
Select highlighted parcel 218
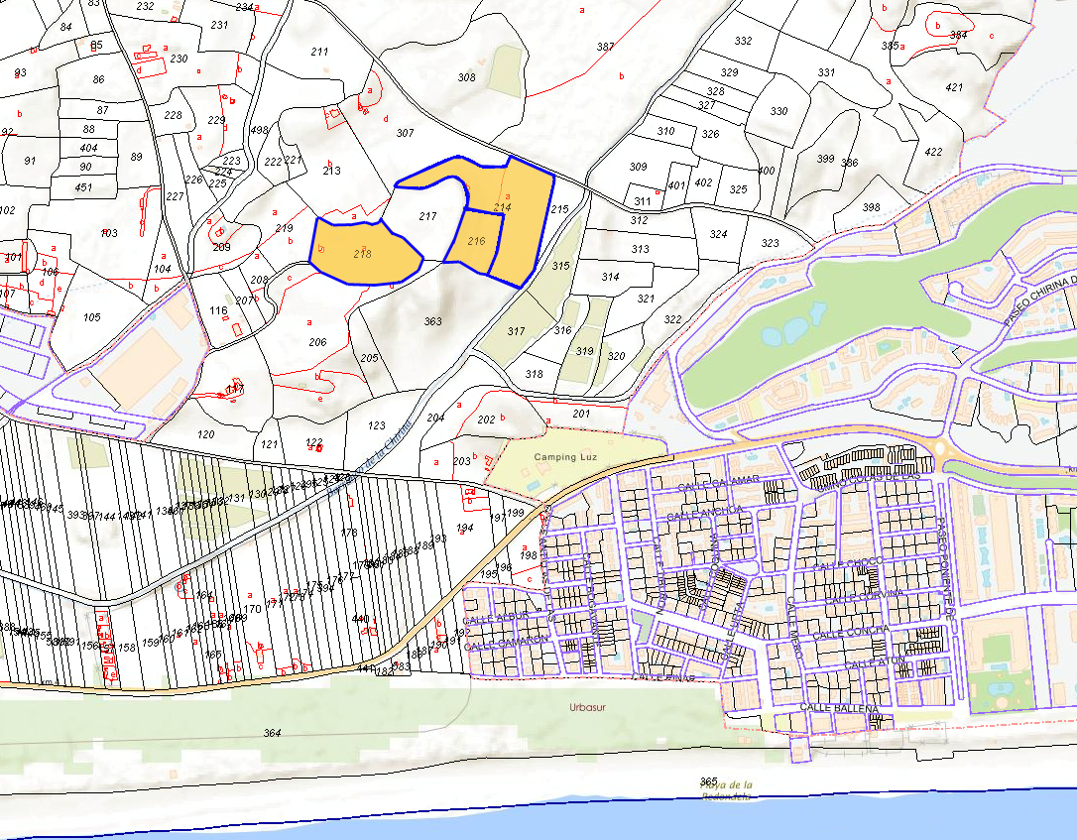(x=362, y=255)
